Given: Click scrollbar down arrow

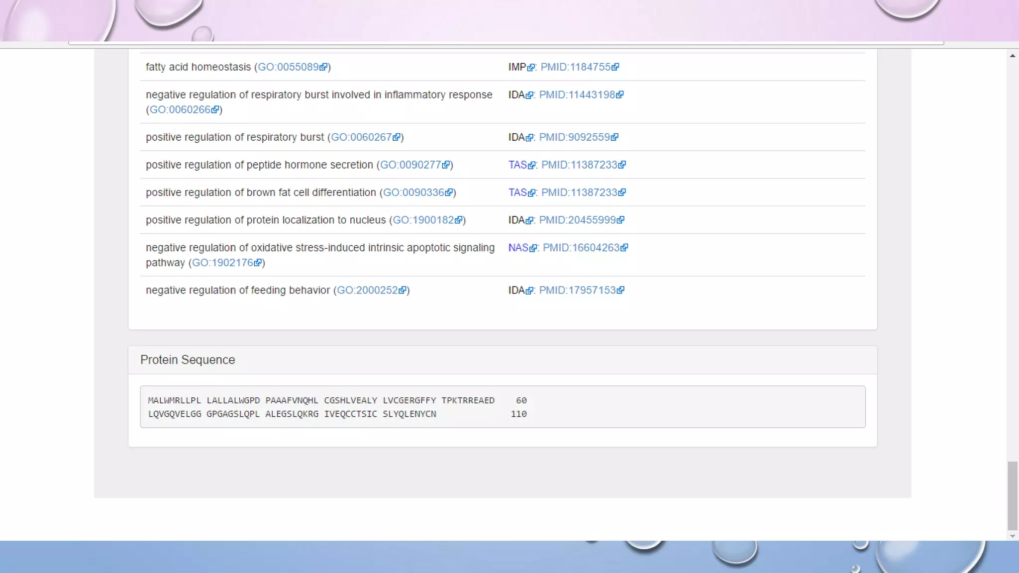Looking at the screenshot, I should coord(1013,536).
